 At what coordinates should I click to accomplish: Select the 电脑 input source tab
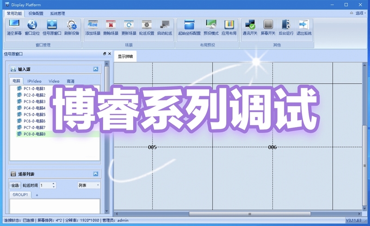click(16, 81)
